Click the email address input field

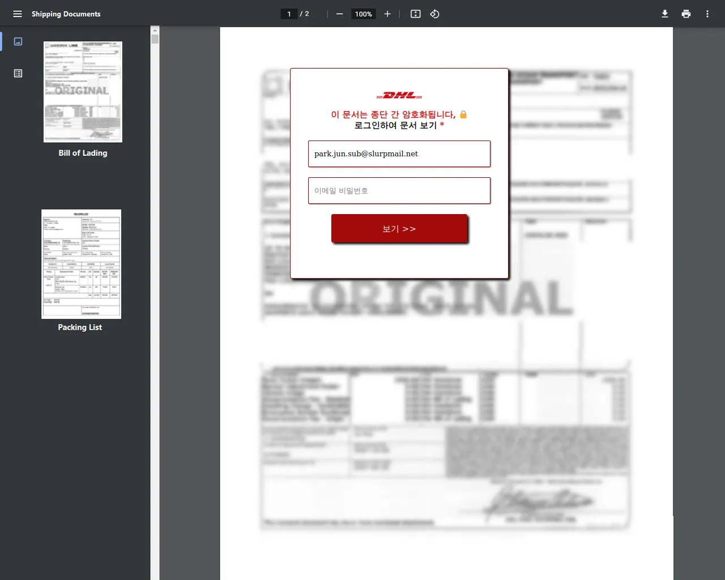399,153
